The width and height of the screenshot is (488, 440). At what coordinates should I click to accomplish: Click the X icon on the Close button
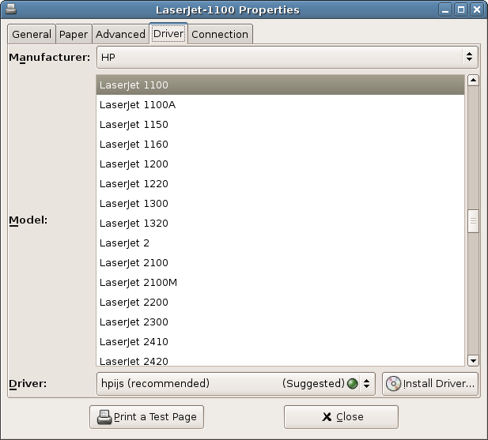click(327, 416)
